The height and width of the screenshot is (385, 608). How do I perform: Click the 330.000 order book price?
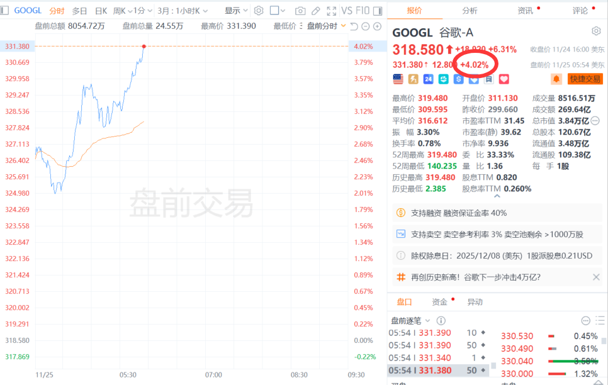pyautogui.click(x=517, y=374)
